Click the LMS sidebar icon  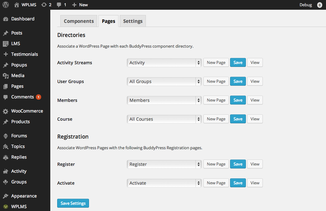[6, 44]
